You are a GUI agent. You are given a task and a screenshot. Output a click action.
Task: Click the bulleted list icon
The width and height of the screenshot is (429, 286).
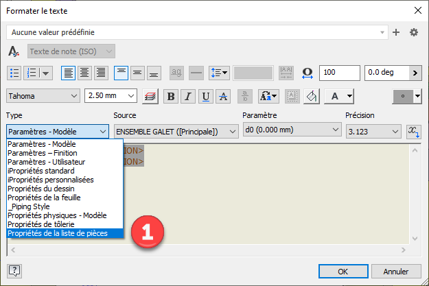click(x=14, y=73)
